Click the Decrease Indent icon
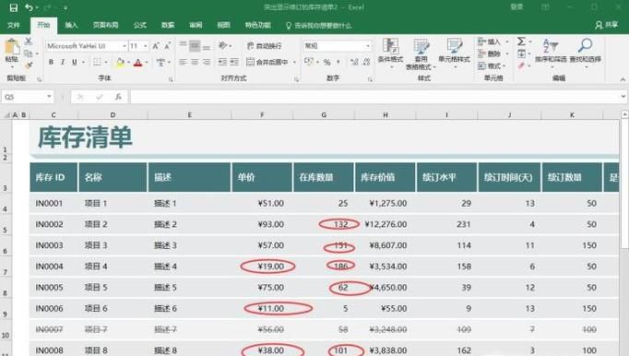 tap(222, 62)
